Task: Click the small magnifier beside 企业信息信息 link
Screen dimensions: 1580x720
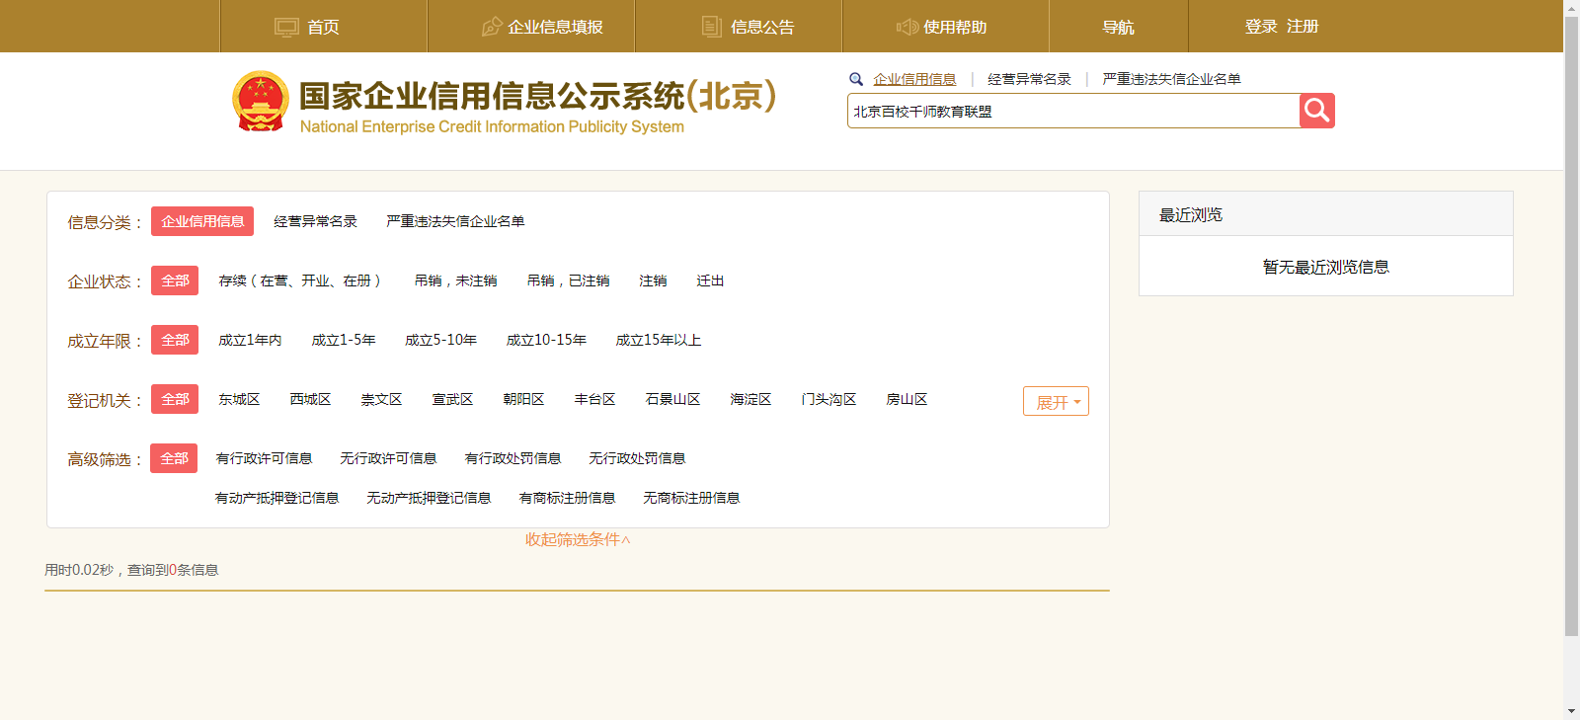Action: pos(856,79)
